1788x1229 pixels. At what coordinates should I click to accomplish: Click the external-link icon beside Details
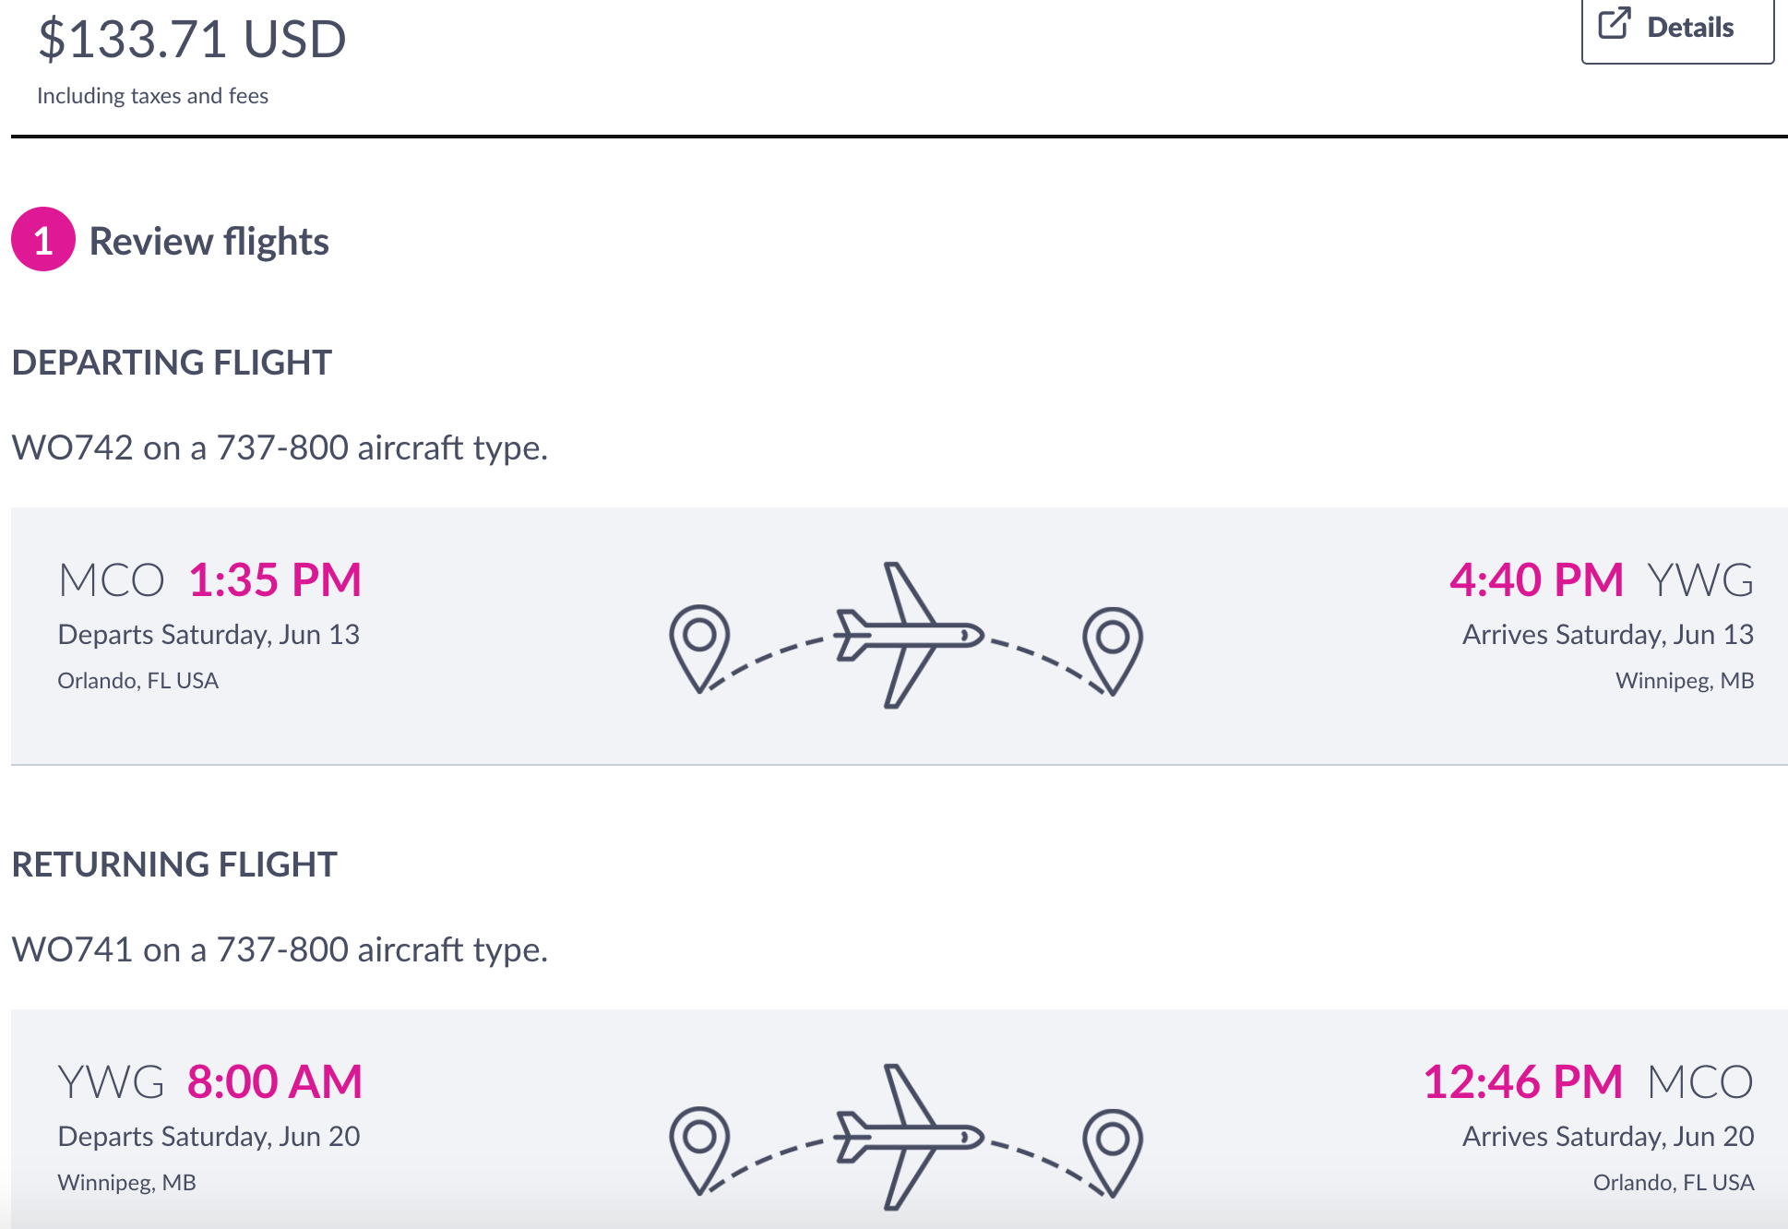pyautogui.click(x=1615, y=23)
